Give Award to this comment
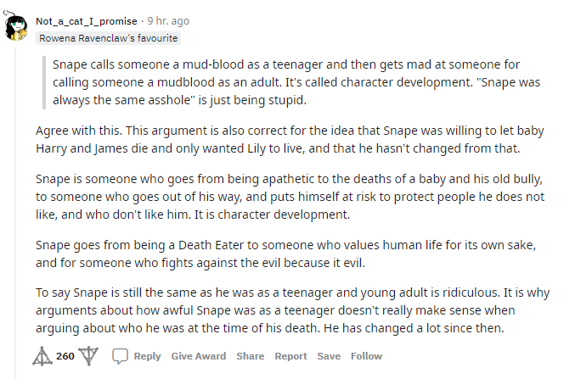The height and width of the screenshot is (379, 564). click(199, 356)
